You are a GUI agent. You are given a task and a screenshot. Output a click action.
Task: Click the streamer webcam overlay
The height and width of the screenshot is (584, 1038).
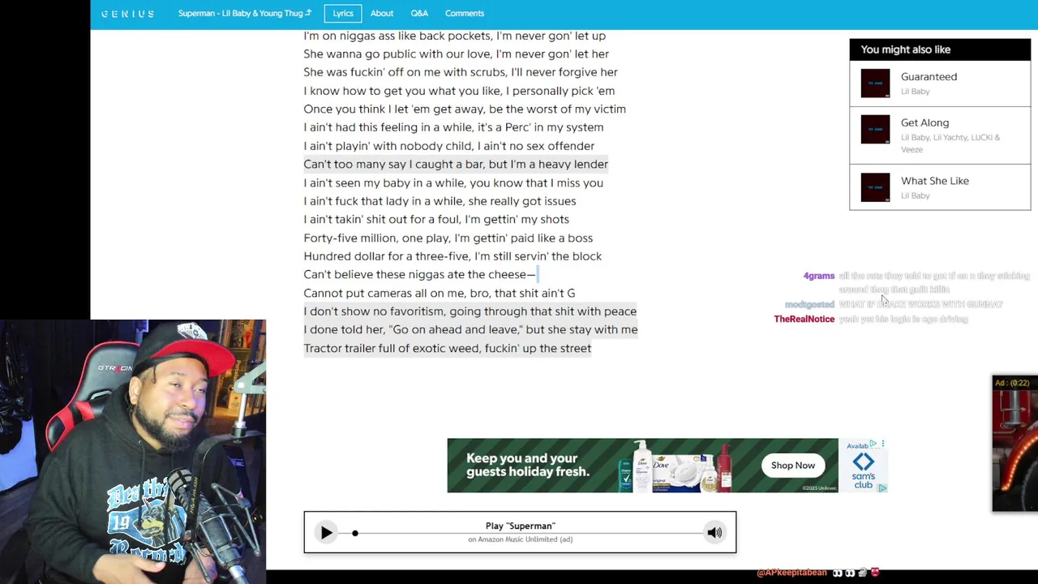[133, 451]
